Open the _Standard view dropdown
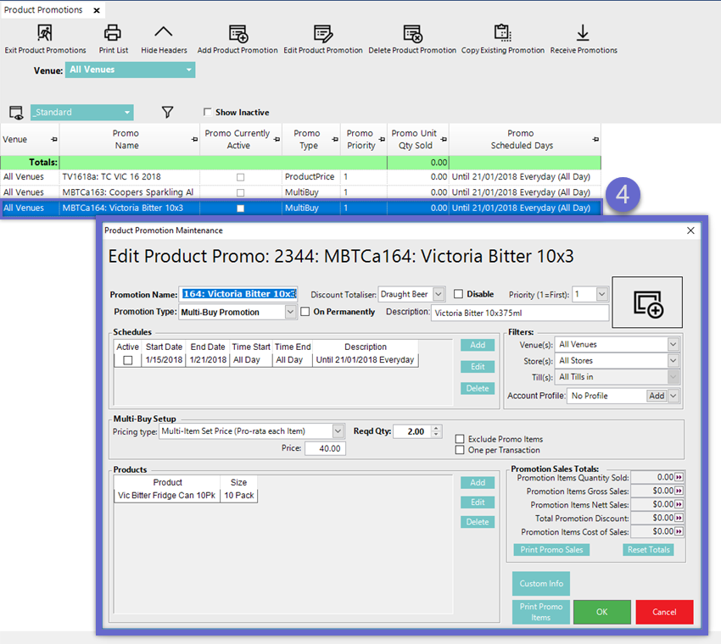 [81, 113]
